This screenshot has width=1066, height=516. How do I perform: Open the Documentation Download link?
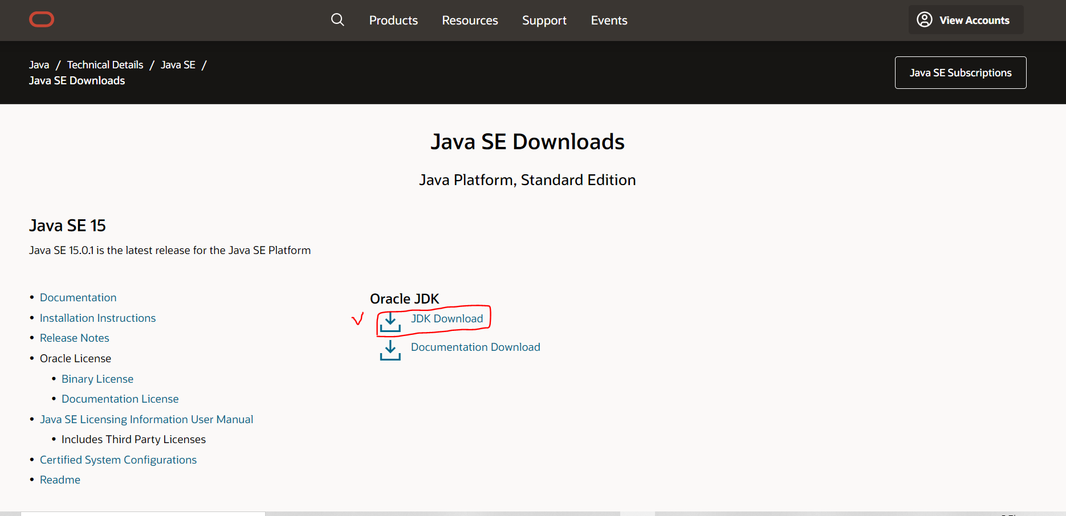(475, 347)
